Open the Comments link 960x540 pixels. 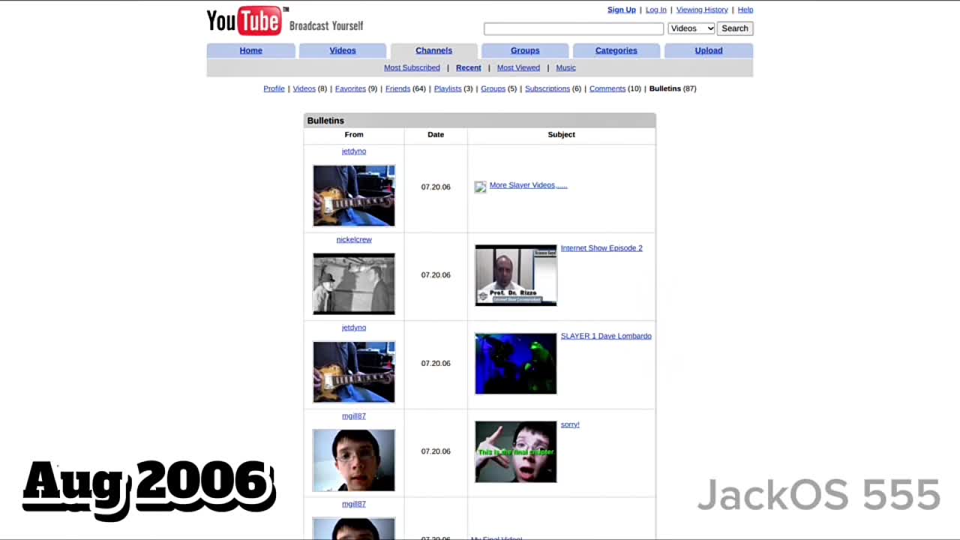coord(607,88)
